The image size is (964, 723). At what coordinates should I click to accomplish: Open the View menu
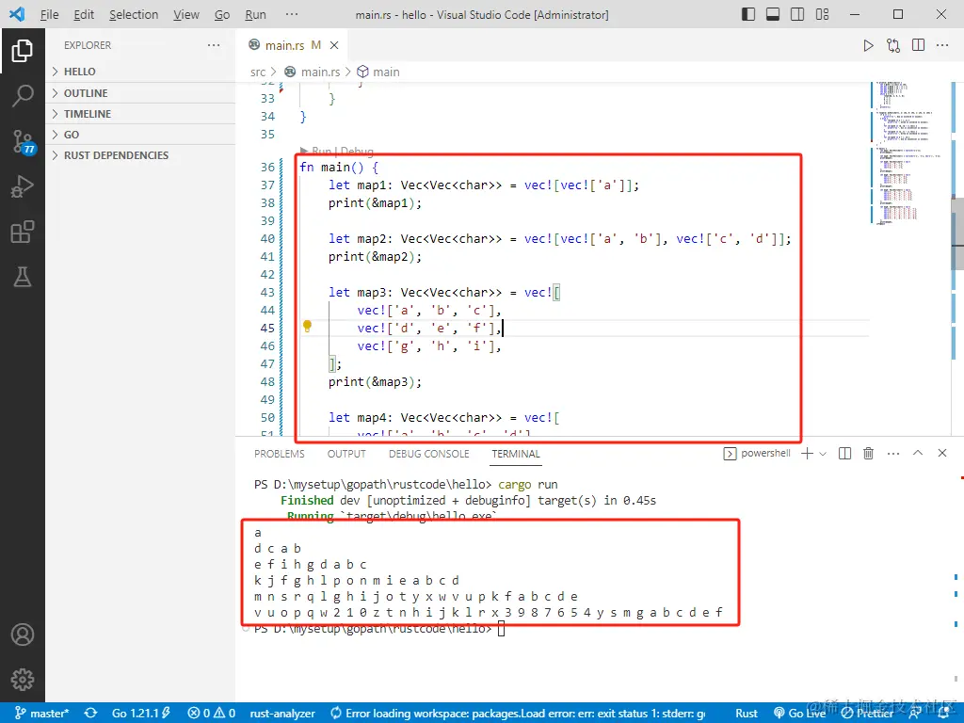[185, 14]
